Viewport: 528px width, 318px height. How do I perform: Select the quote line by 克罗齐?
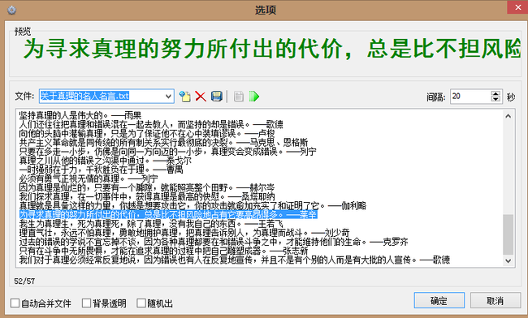[x=214, y=242]
